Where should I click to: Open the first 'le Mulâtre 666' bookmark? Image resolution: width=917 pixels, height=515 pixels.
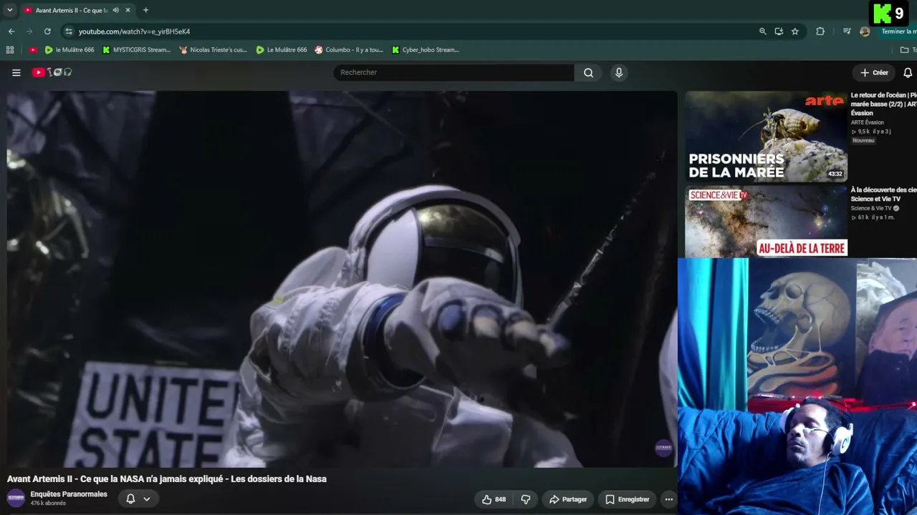tap(69, 50)
